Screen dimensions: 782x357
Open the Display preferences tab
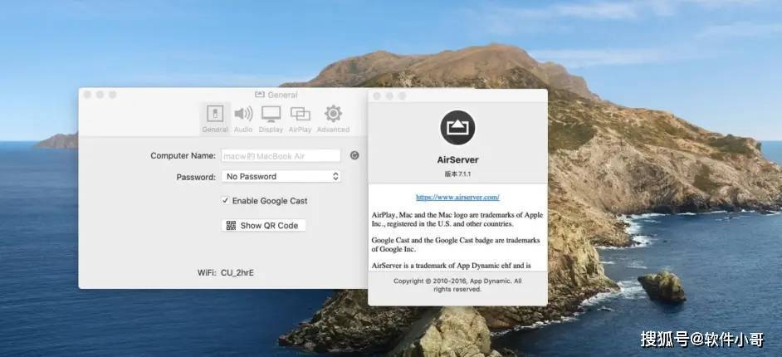point(271,119)
